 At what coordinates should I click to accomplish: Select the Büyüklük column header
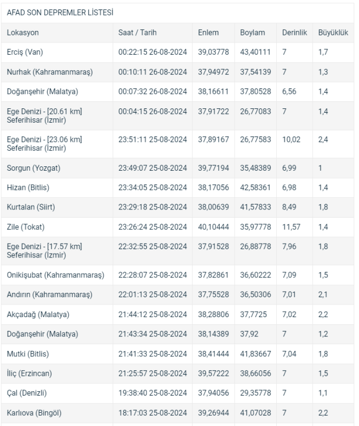[x=333, y=33]
